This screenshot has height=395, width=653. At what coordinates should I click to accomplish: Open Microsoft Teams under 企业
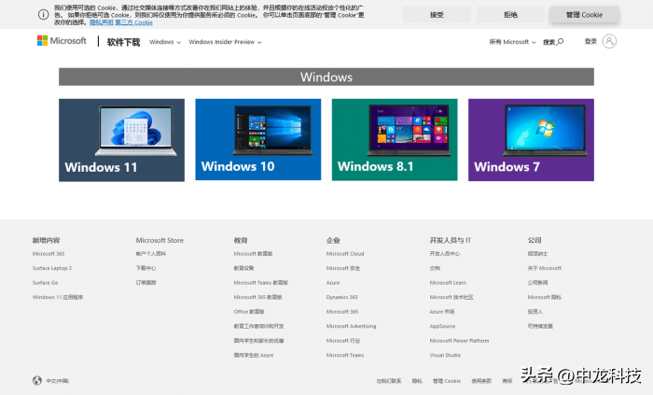tap(345, 356)
